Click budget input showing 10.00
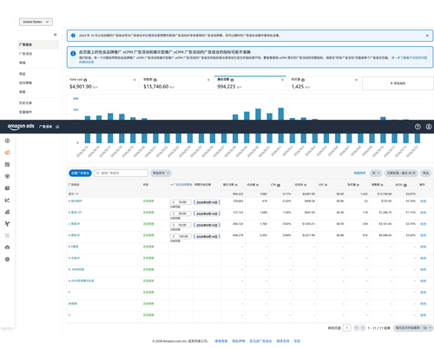 (181, 202)
